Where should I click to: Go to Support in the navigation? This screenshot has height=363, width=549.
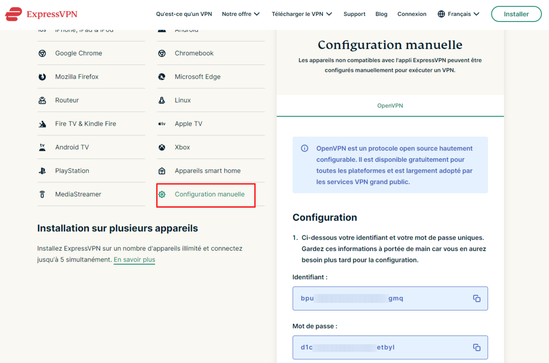tap(355, 14)
